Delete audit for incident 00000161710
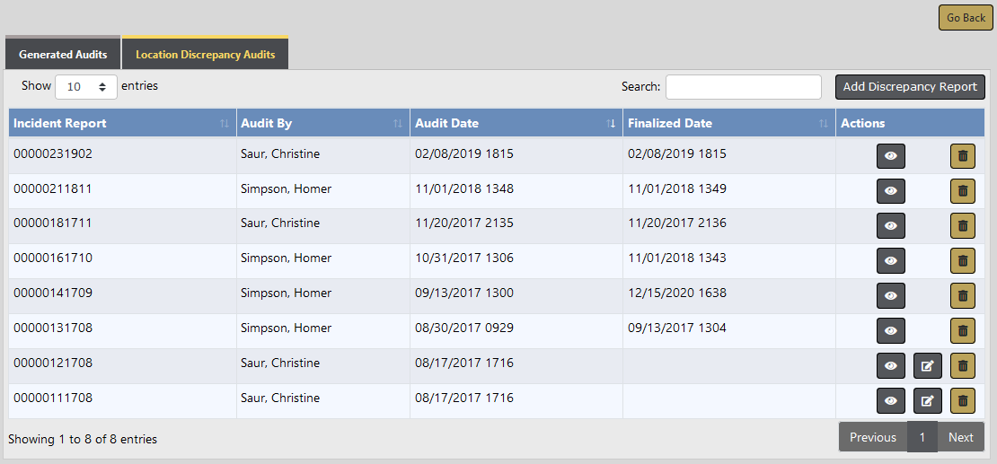The width and height of the screenshot is (997, 464). [962, 261]
